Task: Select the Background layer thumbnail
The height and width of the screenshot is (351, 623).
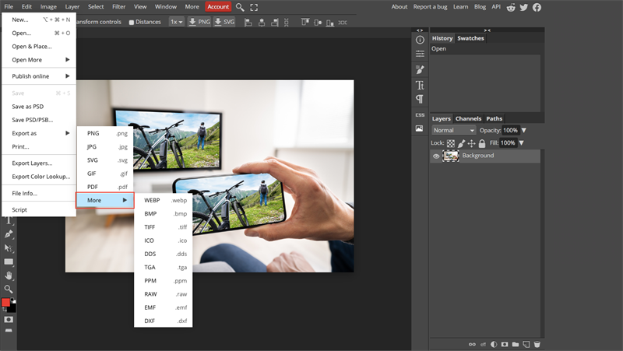Action: tap(451, 156)
